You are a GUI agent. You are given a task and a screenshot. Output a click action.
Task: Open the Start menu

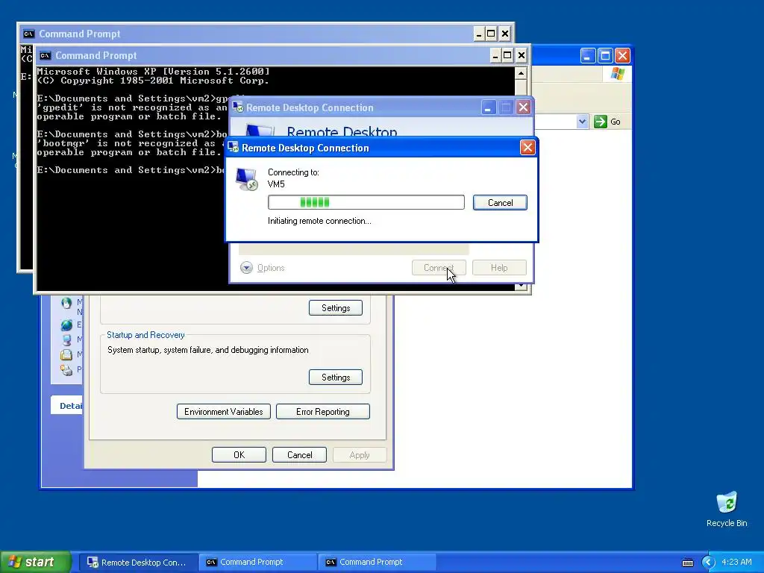pos(36,562)
